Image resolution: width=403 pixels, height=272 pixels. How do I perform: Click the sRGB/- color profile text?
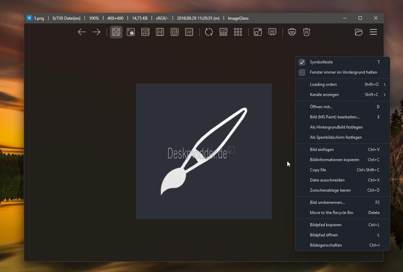coord(162,18)
